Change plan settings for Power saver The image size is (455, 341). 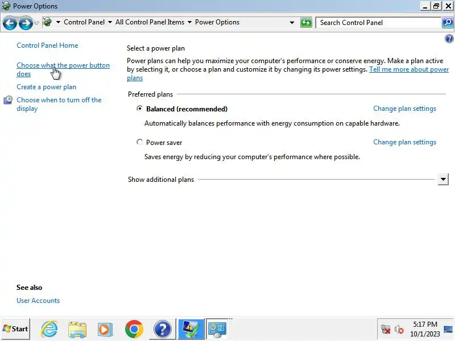(x=404, y=143)
